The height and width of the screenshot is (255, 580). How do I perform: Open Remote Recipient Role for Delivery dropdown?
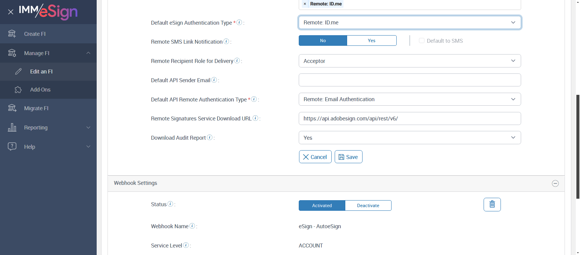point(409,61)
